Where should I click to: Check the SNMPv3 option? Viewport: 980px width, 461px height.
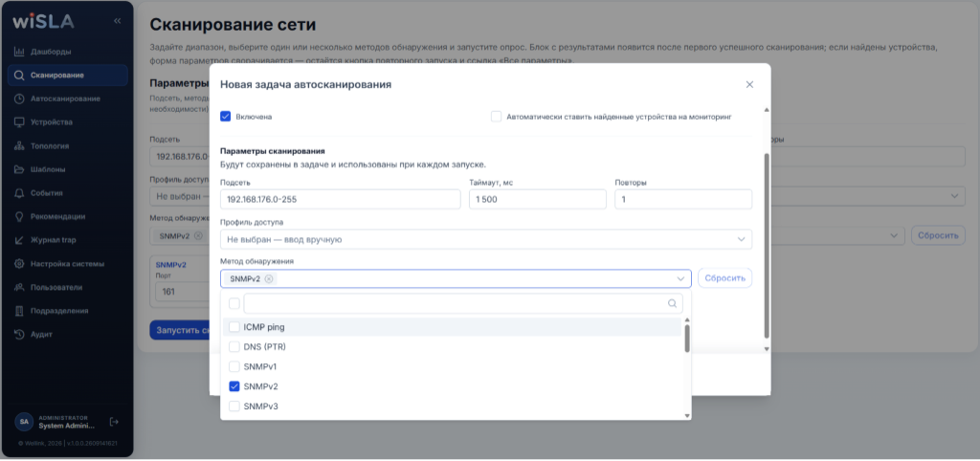(x=234, y=406)
